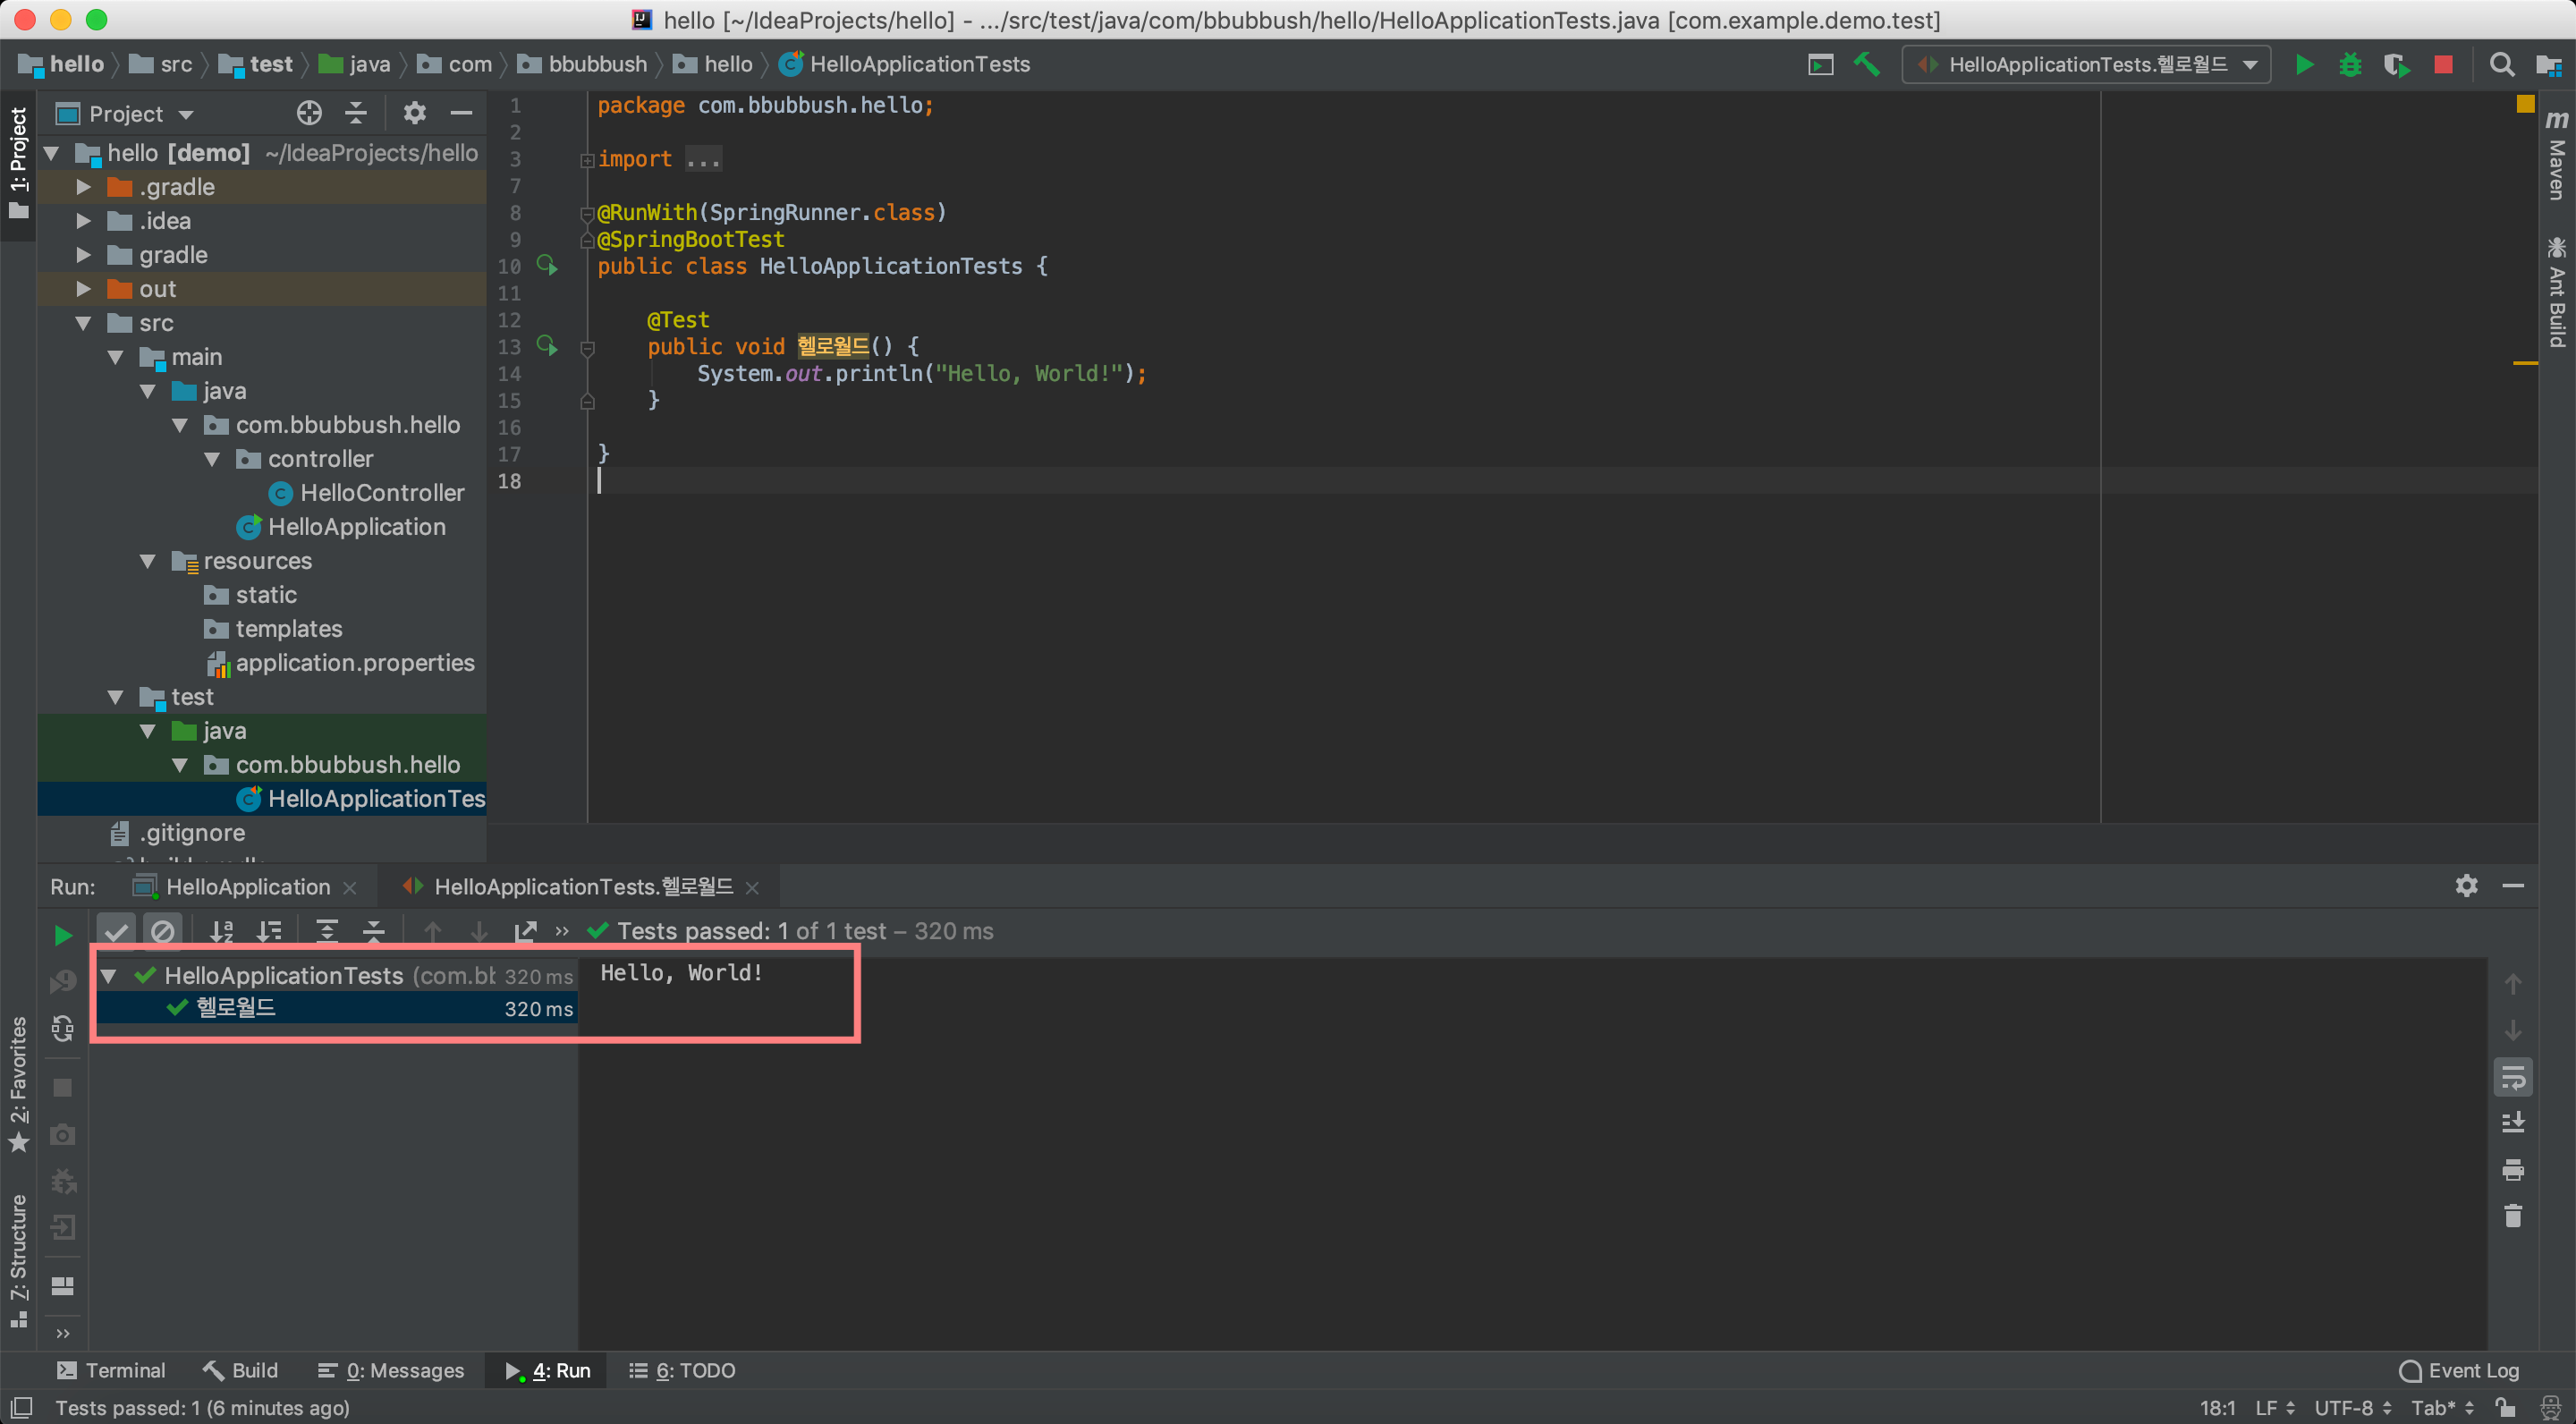The width and height of the screenshot is (2576, 1424).
Task: Open Search Everywhere magnifier icon
Action: pos(2501,65)
